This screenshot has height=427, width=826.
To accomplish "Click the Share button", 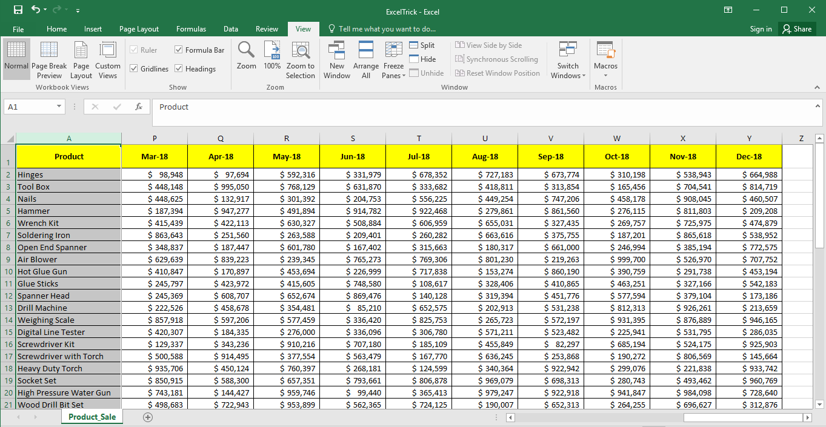I will [796, 29].
